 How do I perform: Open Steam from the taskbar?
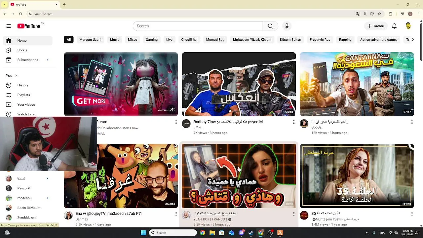click(x=251, y=233)
